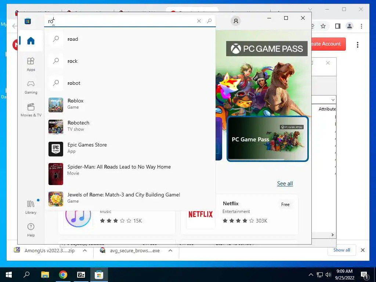
Task: Switch to Chrome on the taskbar
Action: tap(63, 275)
